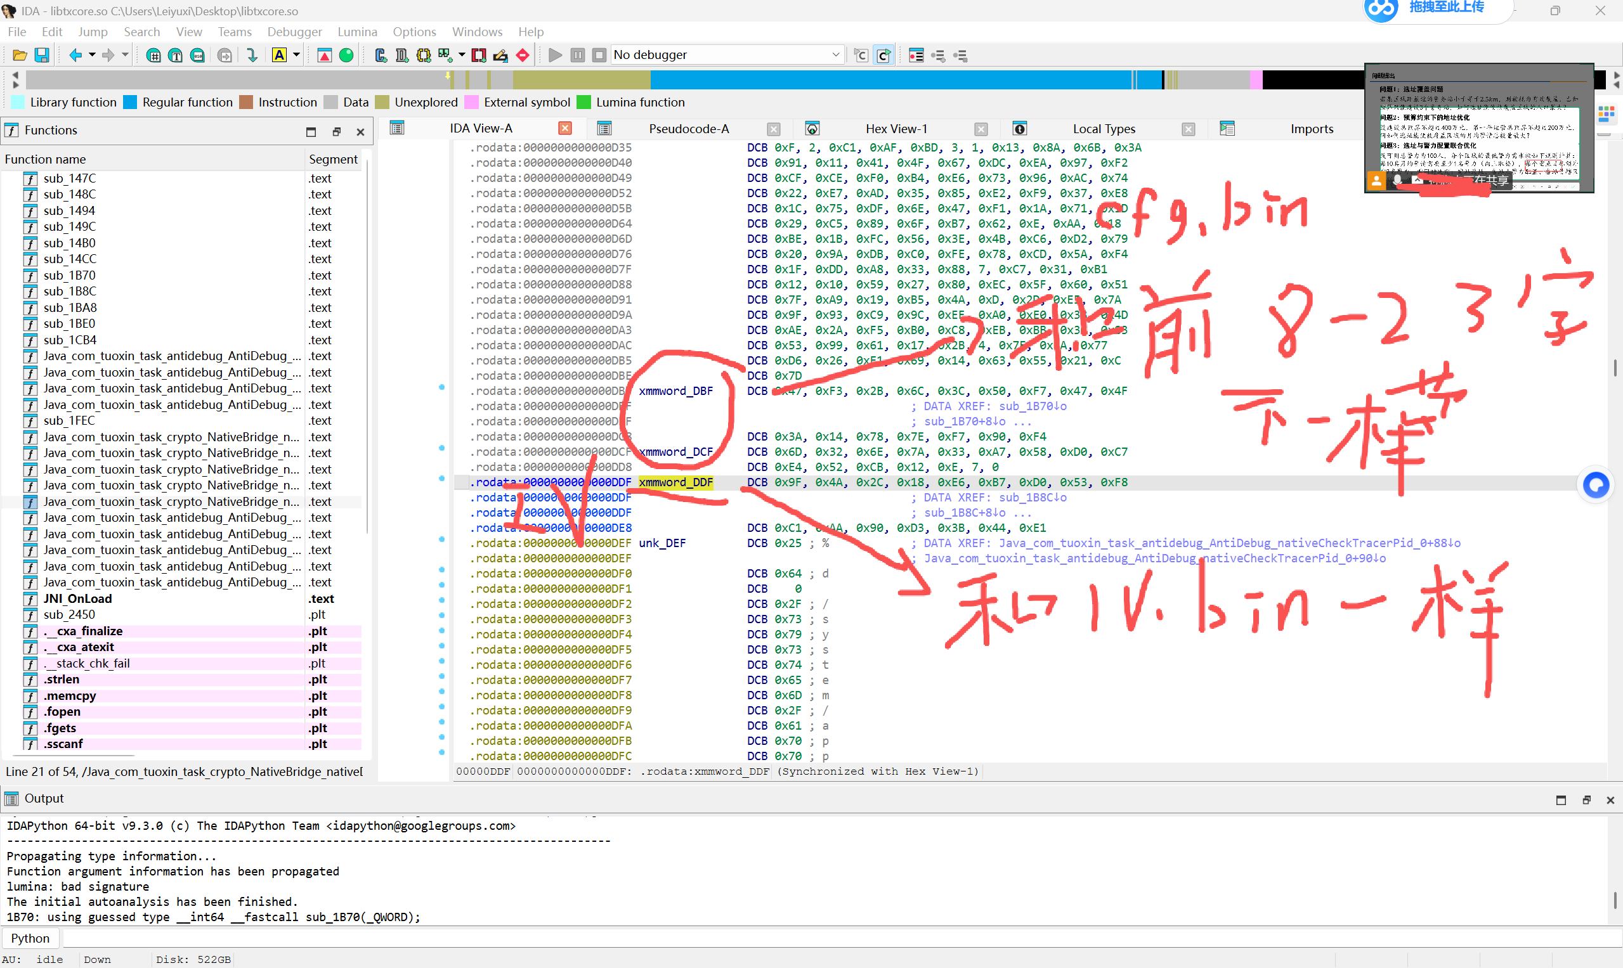Click the xmmword_DDF highlighted label

click(x=675, y=482)
